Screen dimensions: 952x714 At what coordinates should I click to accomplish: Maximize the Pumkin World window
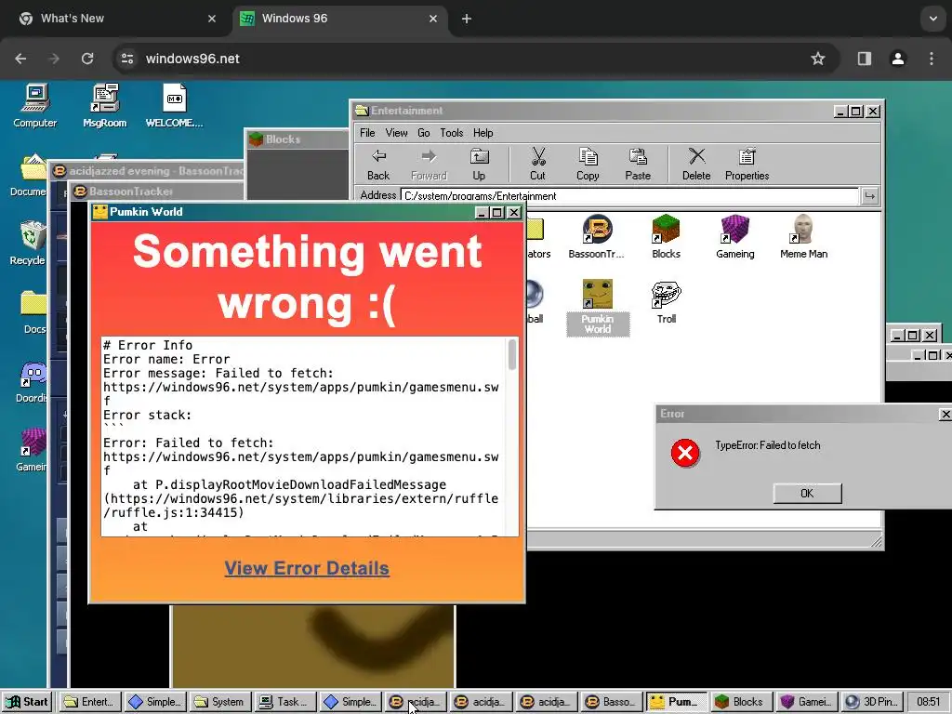tap(496, 213)
